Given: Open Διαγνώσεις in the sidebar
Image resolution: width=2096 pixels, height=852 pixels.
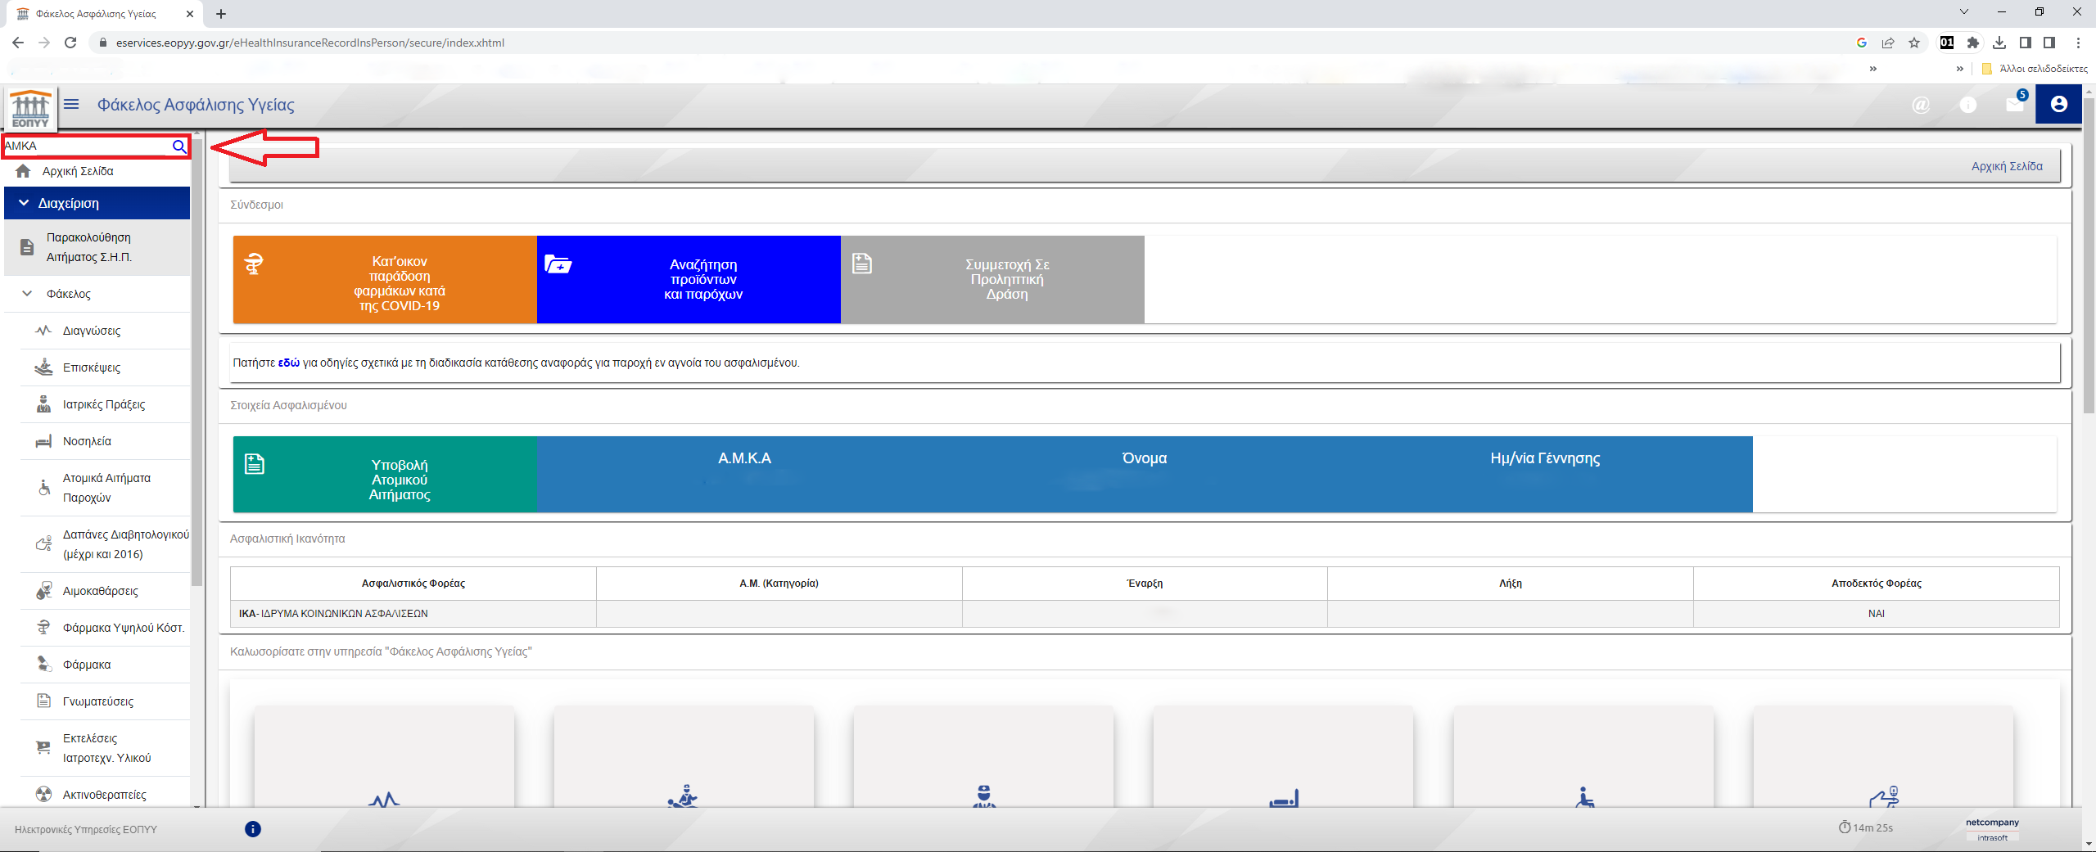Looking at the screenshot, I should pyautogui.click(x=92, y=331).
